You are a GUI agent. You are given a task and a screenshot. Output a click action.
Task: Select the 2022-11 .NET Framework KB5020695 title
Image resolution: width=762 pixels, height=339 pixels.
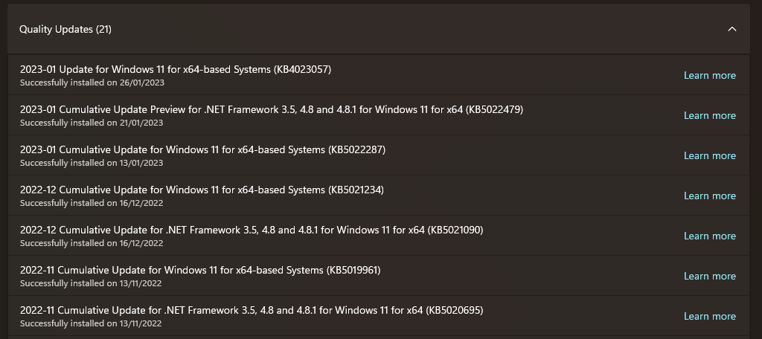(x=252, y=310)
